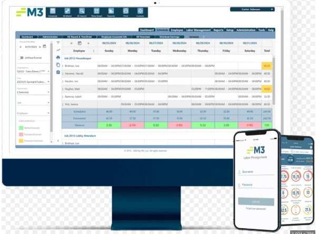Click Forgot your password link on phone
This screenshot has height=234, width=318.
pos(256,209)
